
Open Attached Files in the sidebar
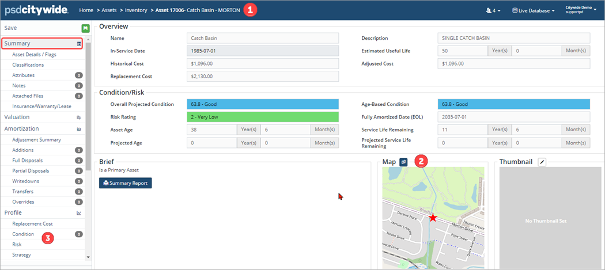[x=28, y=96]
